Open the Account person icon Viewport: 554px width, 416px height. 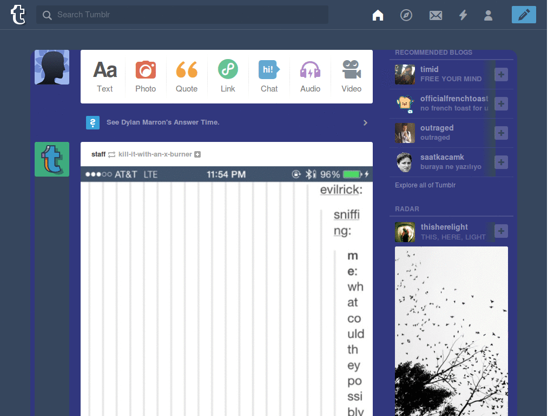click(488, 15)
